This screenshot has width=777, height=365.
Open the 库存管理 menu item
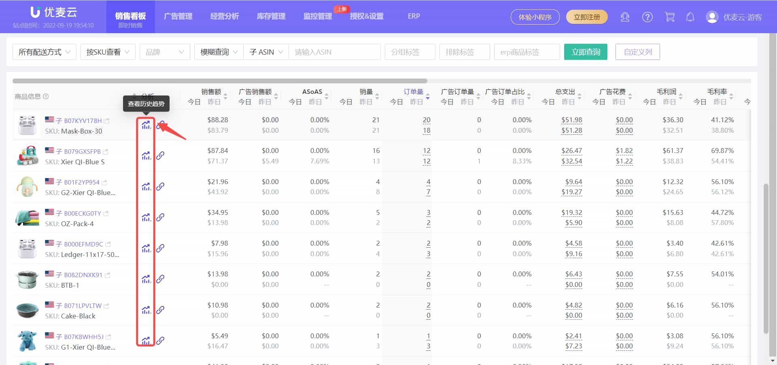click(x=270, y=17)
